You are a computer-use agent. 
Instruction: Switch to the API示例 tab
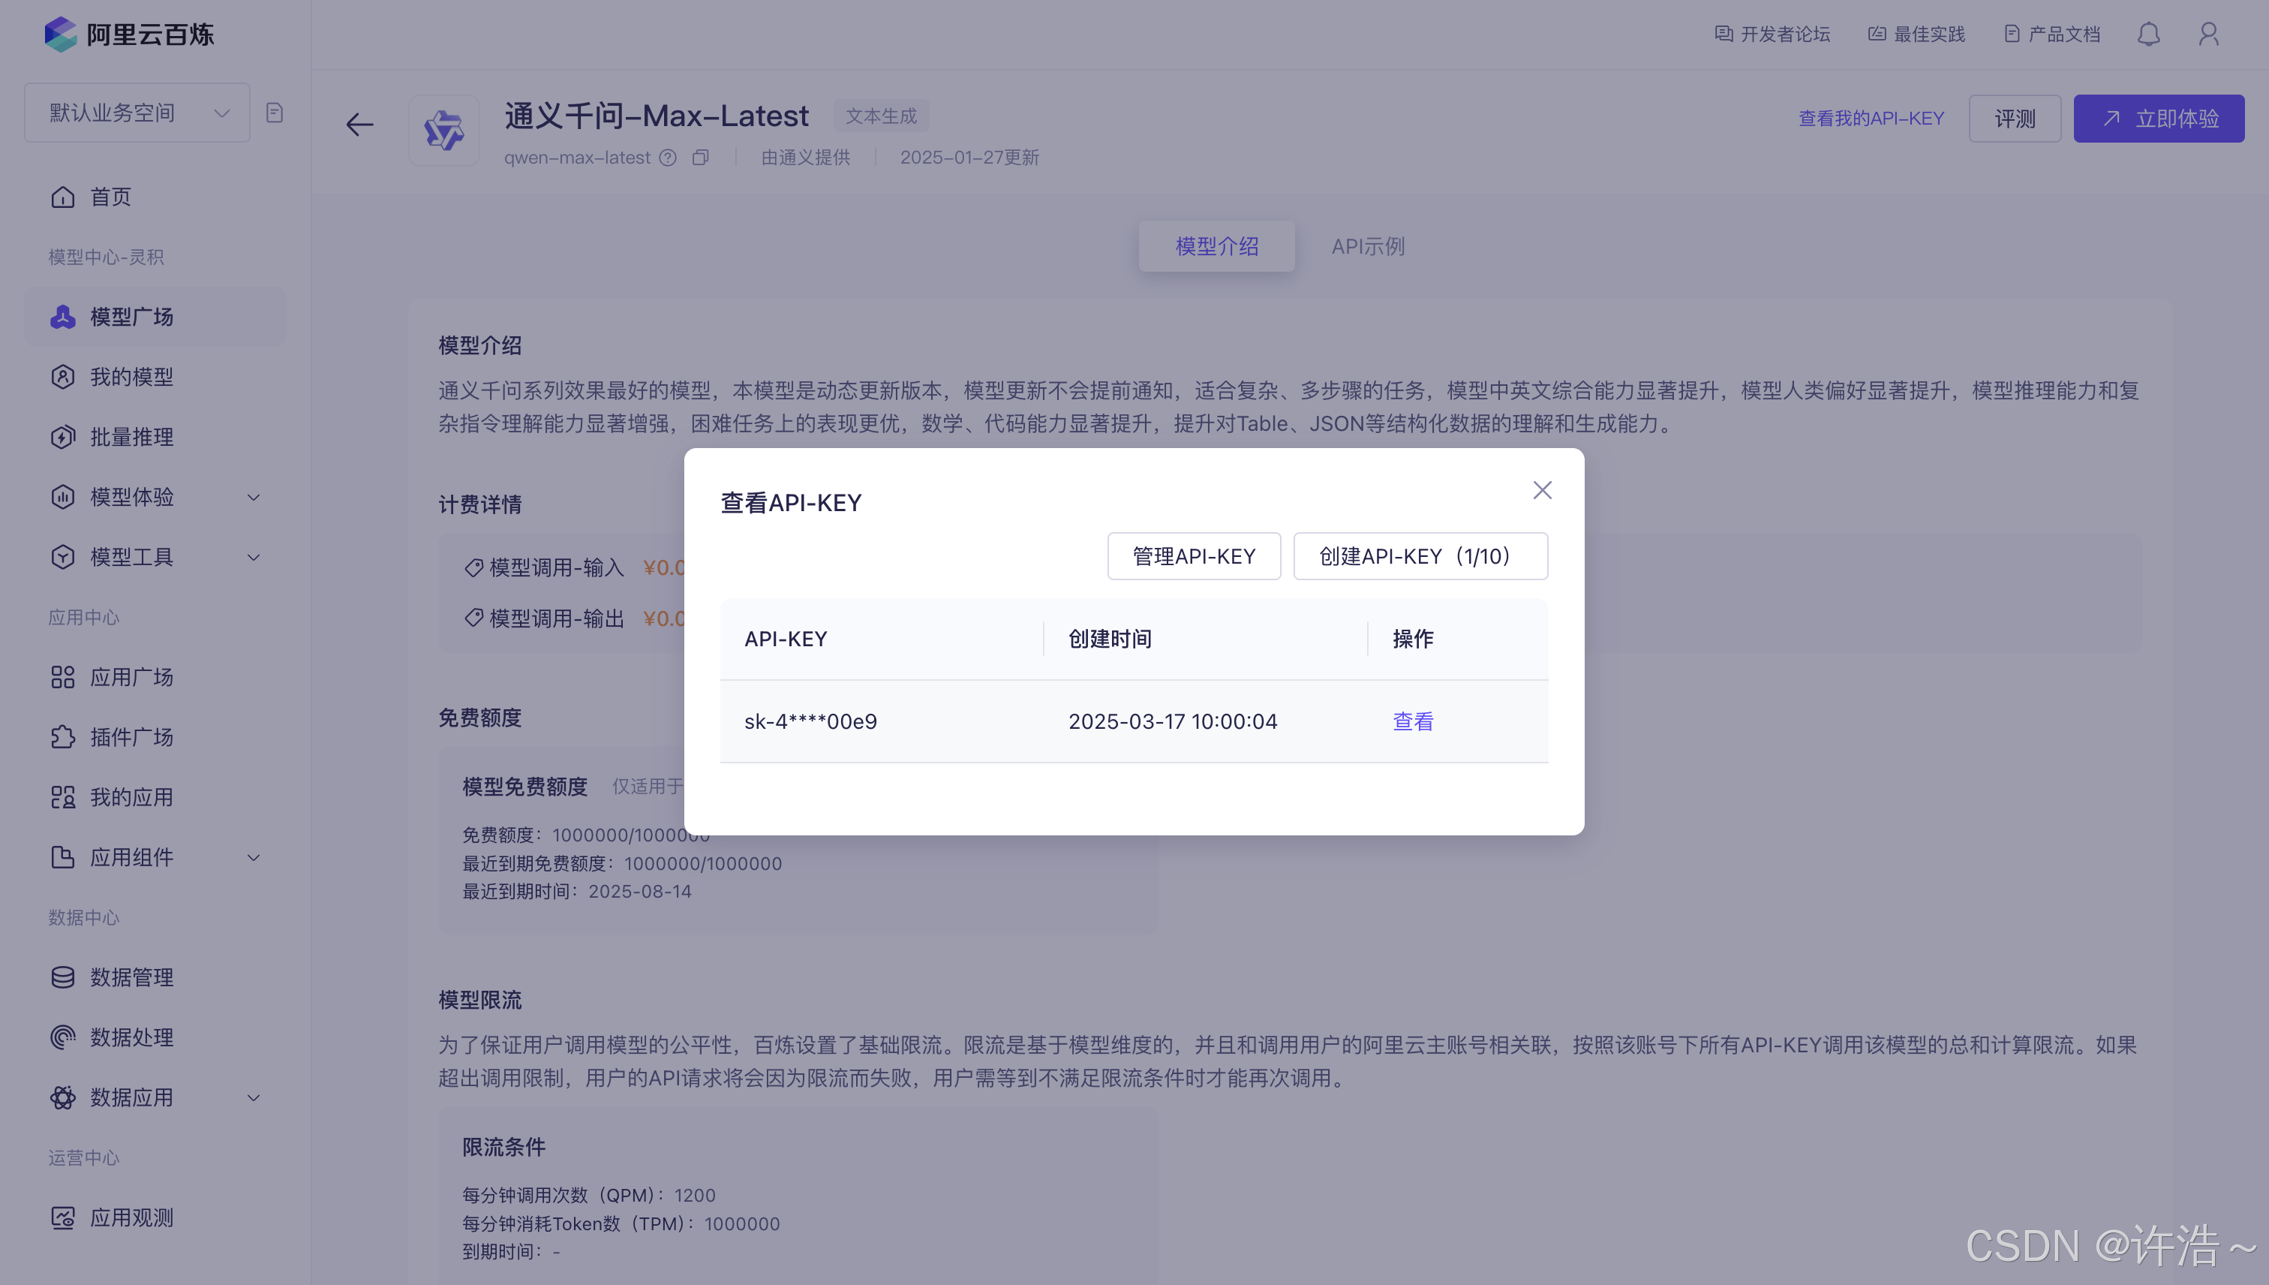tap(1367, 246)
